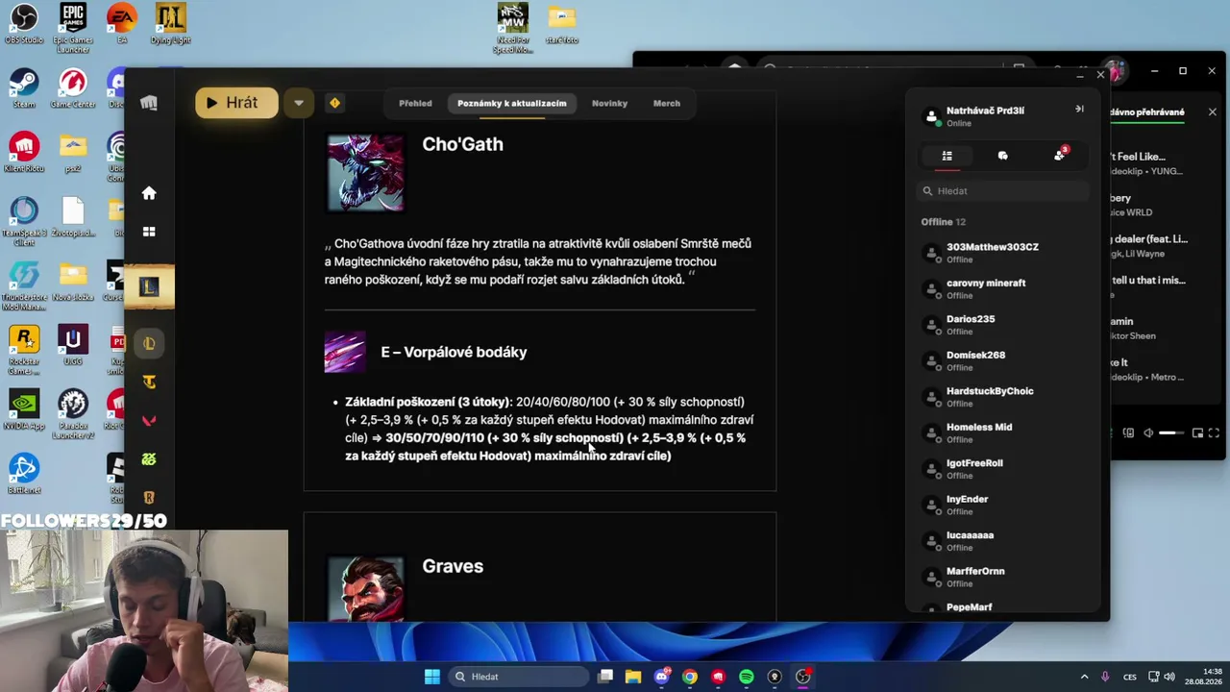Close Spotify's recently played panel
The image size is (1230, 692).
[x=1212, y=112]
